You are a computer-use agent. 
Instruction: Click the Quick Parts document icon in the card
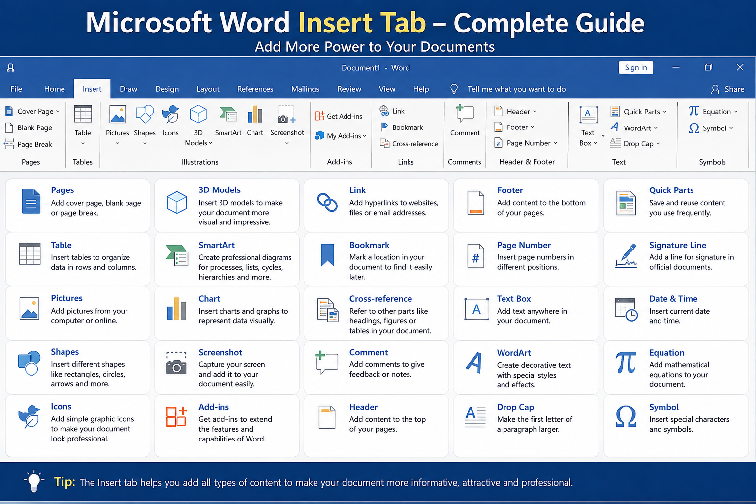pyautogui.click(x=626, y=203)
